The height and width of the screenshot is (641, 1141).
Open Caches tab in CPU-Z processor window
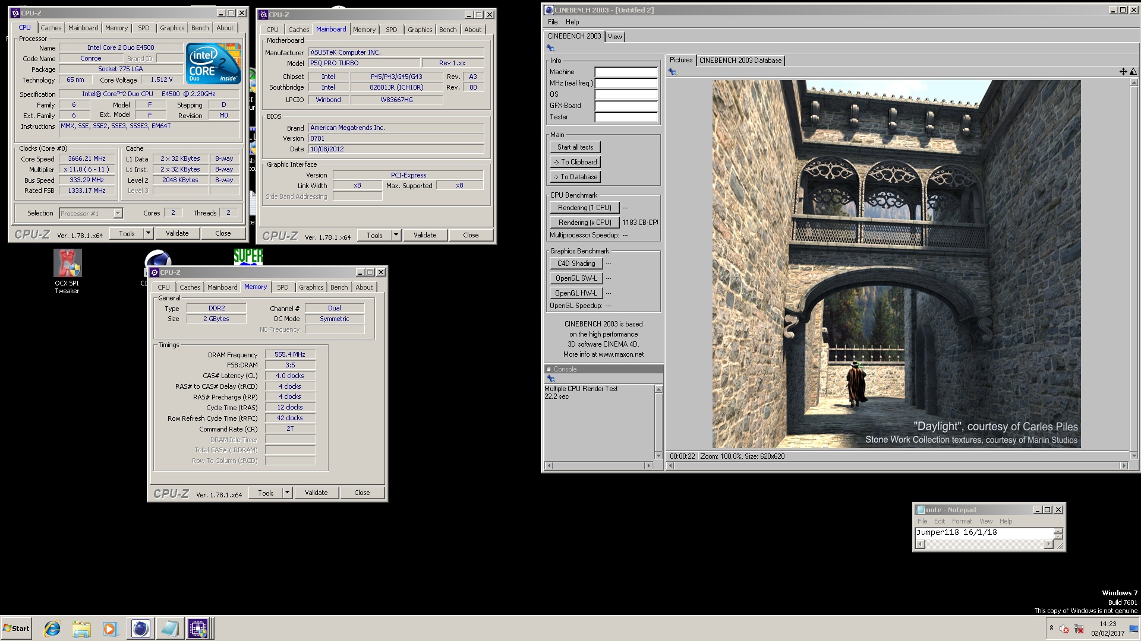coord(51,28)
